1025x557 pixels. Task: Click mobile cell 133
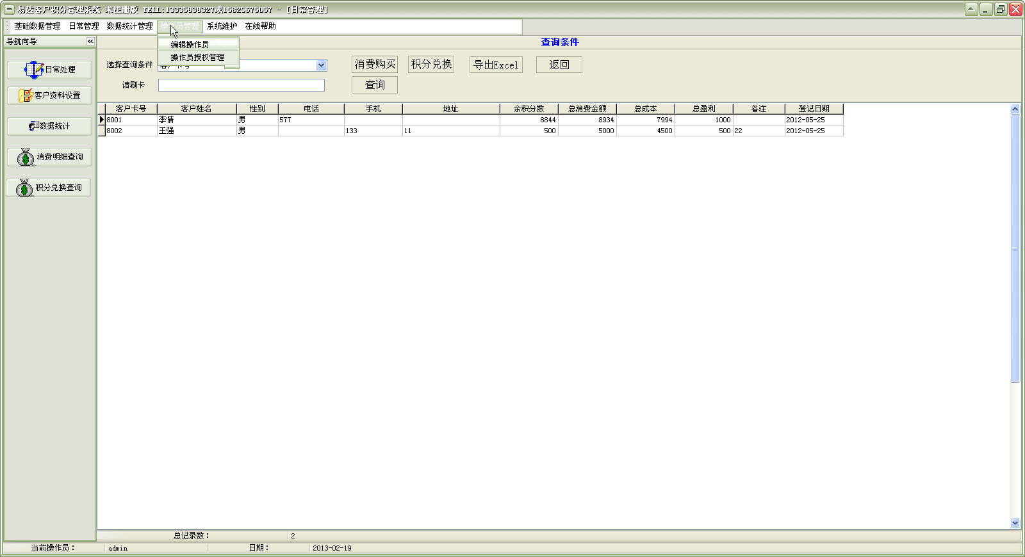pos(373,131)
